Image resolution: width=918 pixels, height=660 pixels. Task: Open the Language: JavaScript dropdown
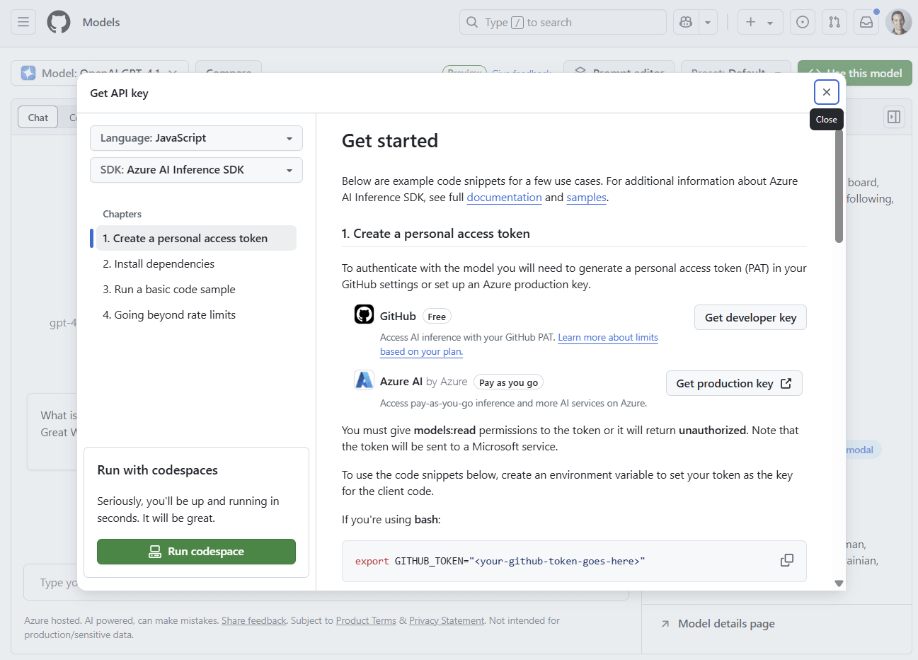[x=196, y=138]
